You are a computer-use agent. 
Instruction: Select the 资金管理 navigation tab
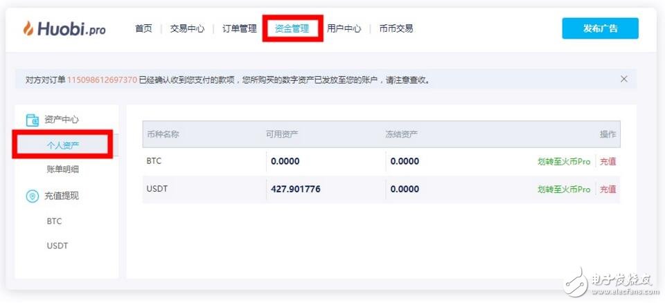pyautogui.click(x=292, y=28)
